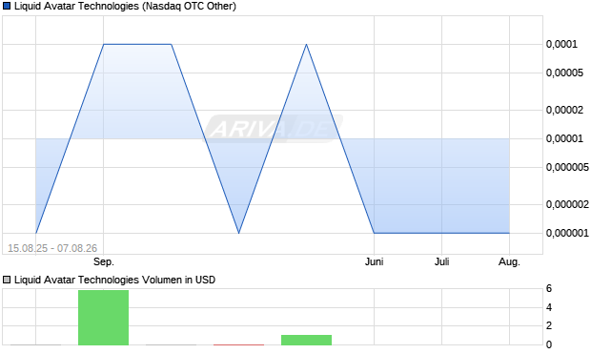Click the '0,000002' price axis label
This screenshot has width=591, height=354.
pos(567,204)
